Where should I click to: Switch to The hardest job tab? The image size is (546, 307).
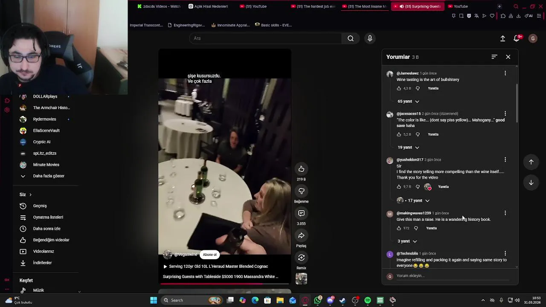(x=313, y=6)
